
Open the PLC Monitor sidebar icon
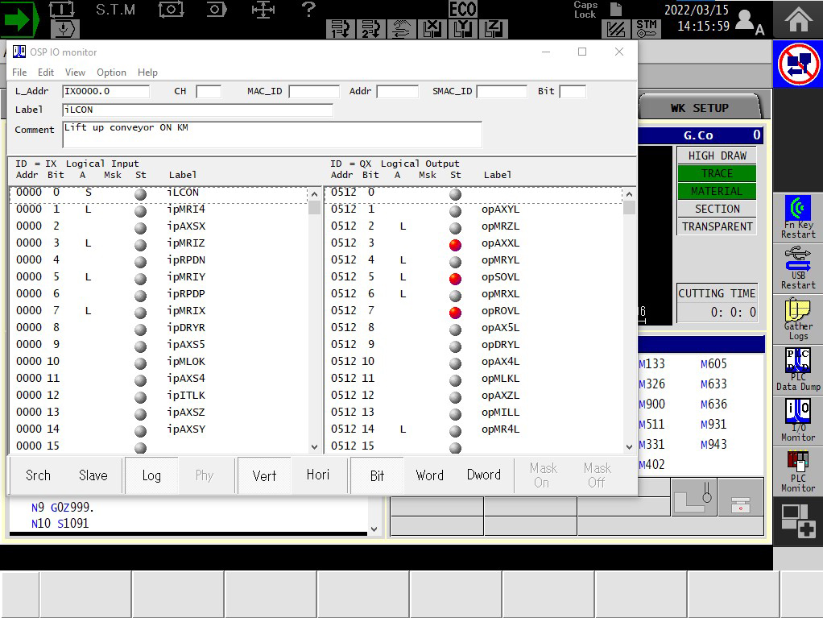coord(798,471)
